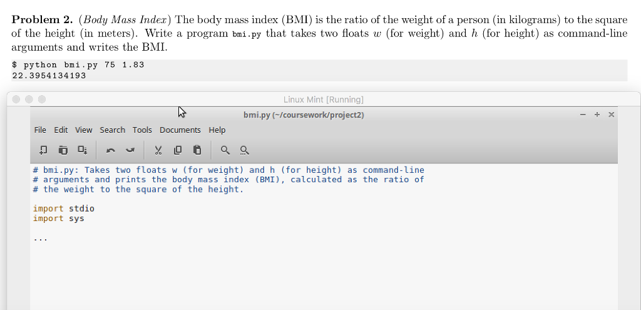Click the 'import stdio' line

click(x=64, y=209)
